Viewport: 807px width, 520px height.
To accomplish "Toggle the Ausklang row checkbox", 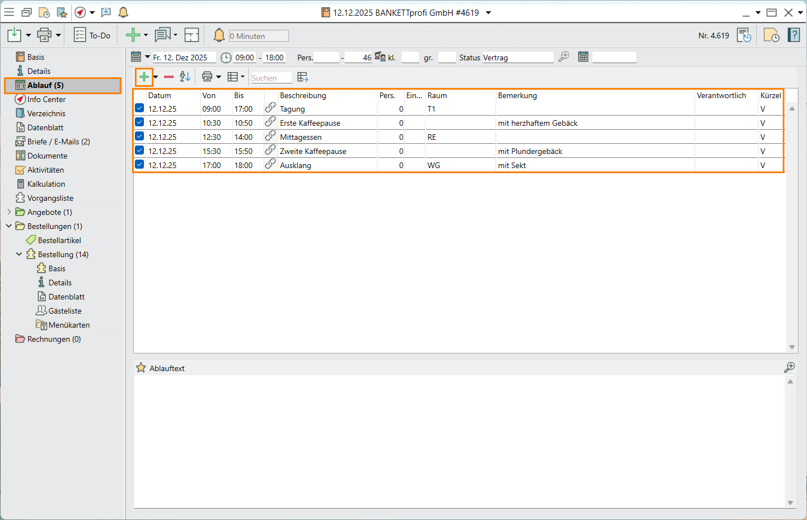I will [x=139, y=165].
